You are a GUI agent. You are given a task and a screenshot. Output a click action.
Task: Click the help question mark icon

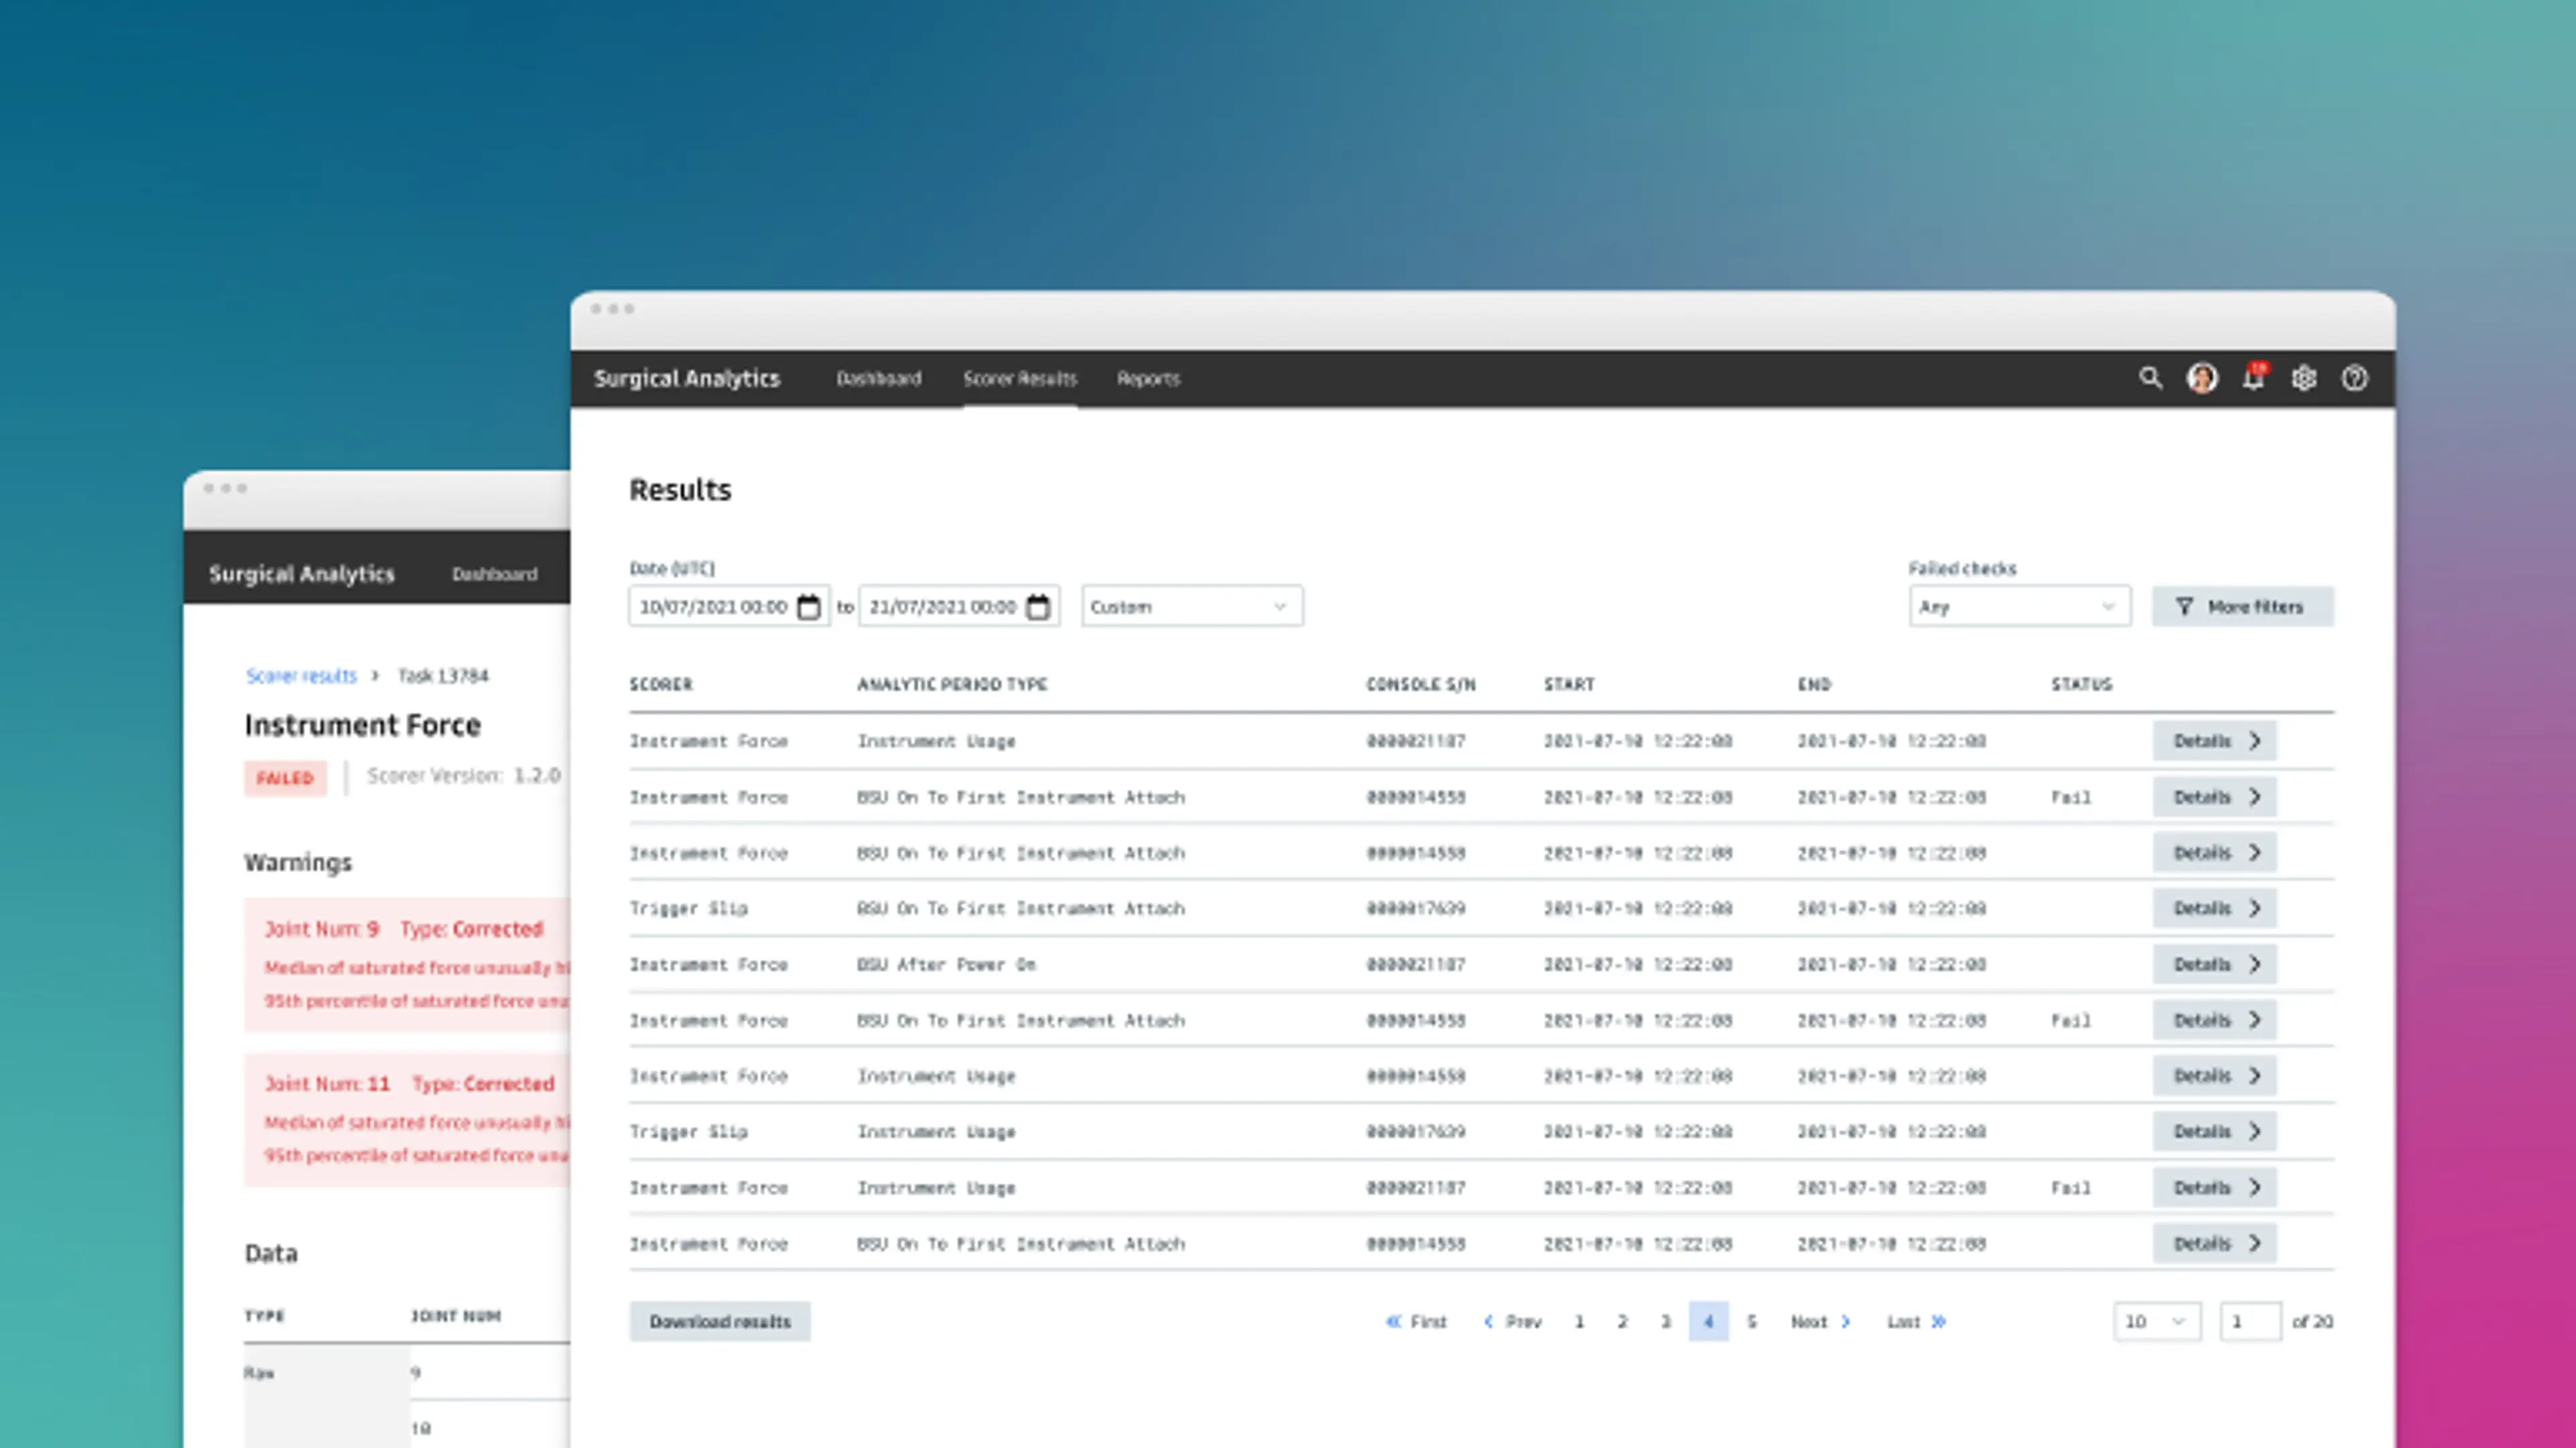tap(2354, 378)
